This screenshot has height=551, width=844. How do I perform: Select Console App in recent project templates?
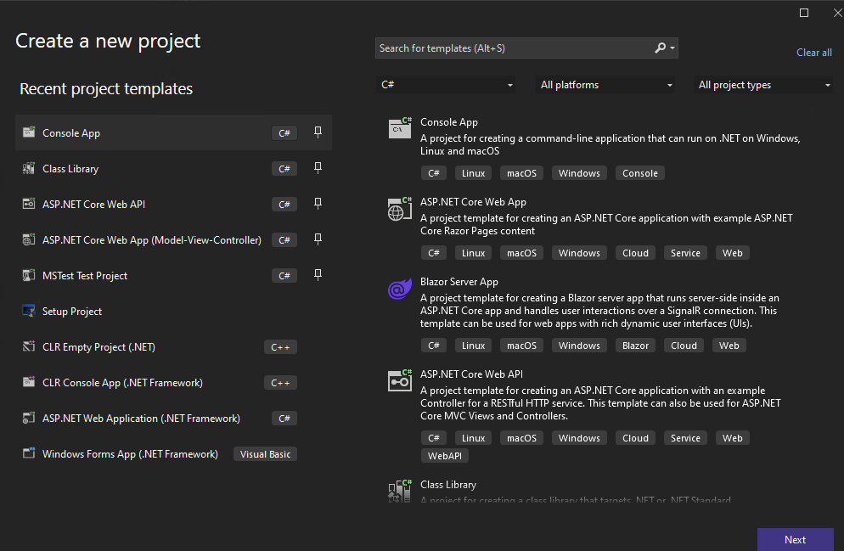173,132
